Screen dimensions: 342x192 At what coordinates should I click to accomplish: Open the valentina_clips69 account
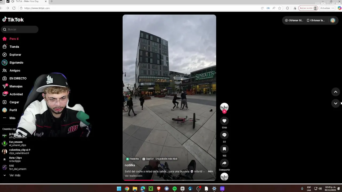pyautogui.click(x=17, y=152)
